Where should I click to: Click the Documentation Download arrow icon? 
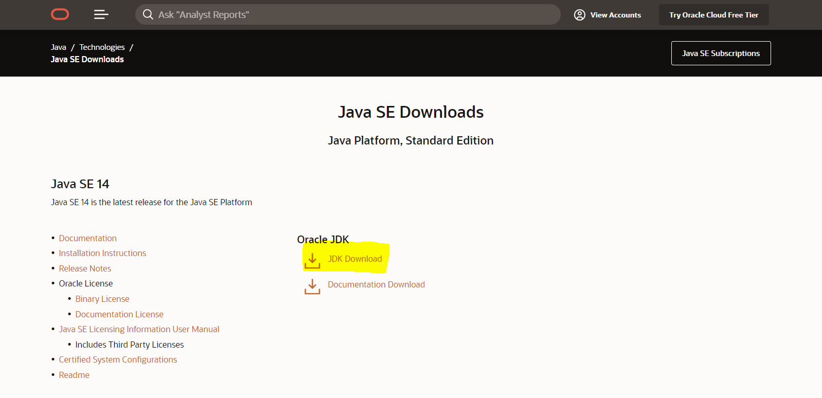[312, 286]
